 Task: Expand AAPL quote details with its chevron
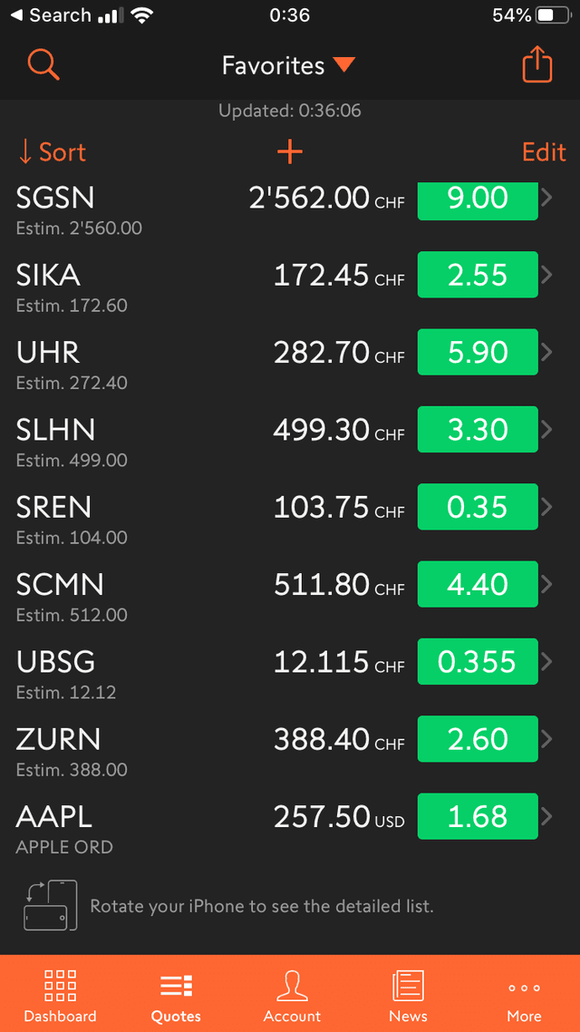click(546, 816)
